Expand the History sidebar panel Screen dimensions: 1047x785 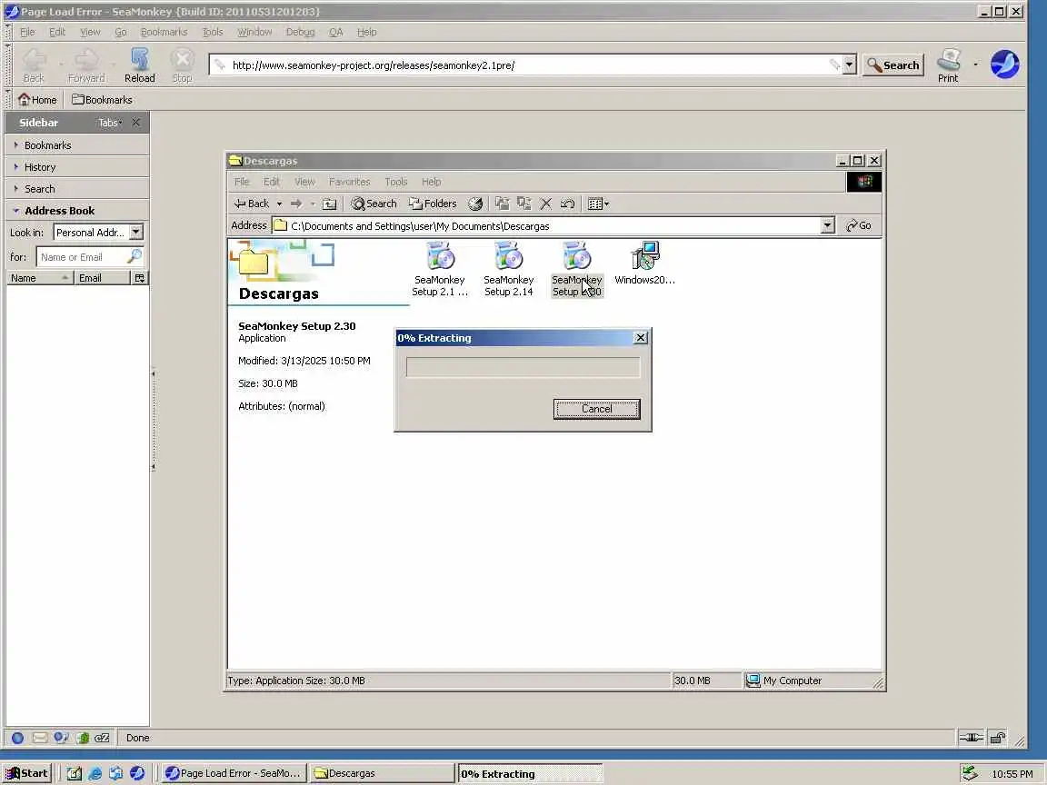tap(77, 167)
